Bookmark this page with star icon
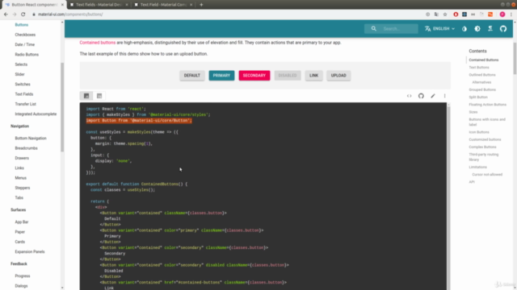 coord(445,14)
